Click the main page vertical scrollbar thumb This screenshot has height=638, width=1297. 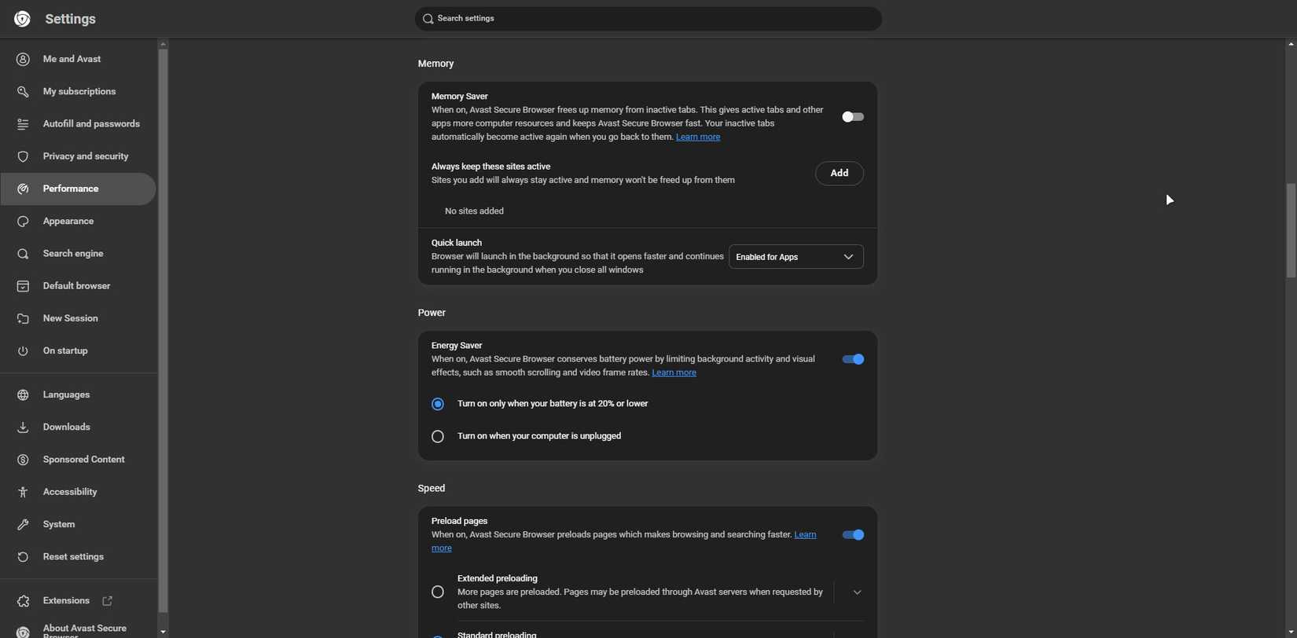click(x=1291, y=230)
